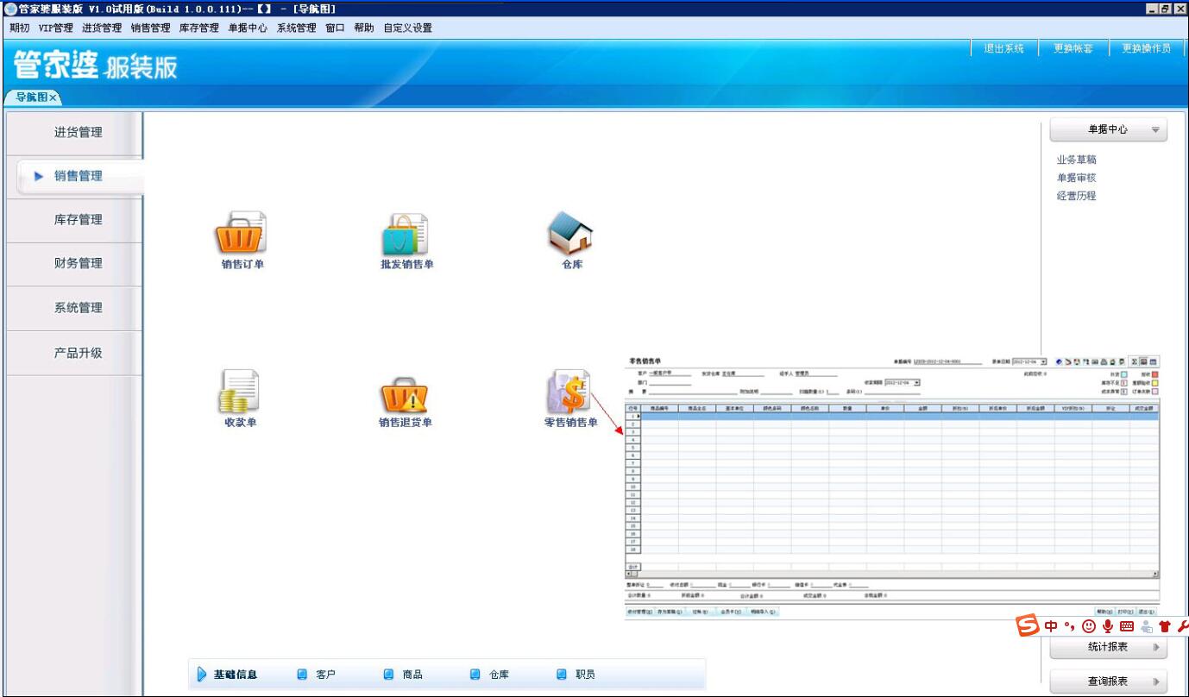Expand the 统计报表 panel
This screenshot has width=1189, height=697.
[x=1108, y=647]
